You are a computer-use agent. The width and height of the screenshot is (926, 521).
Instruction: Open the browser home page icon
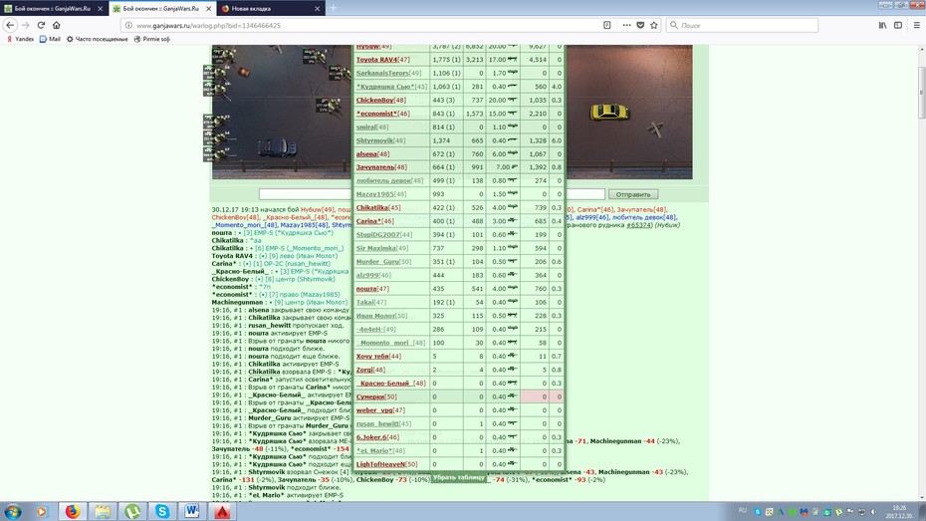tap(56, 25)
